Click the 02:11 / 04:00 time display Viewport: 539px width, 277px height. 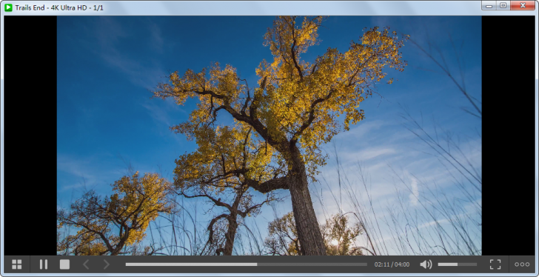click(x=392, y=264)
